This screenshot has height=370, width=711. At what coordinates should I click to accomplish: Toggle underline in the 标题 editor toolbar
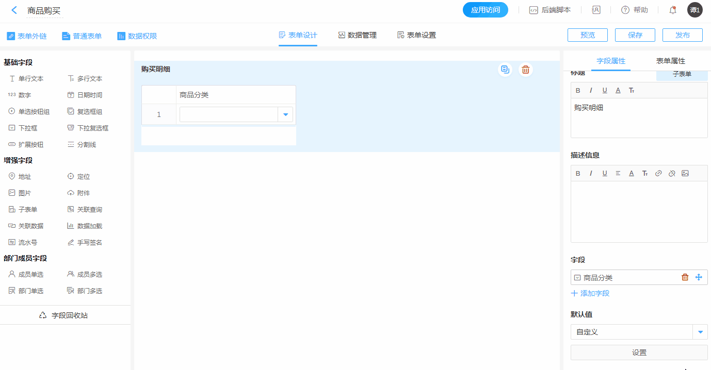(x=605, y=90)
